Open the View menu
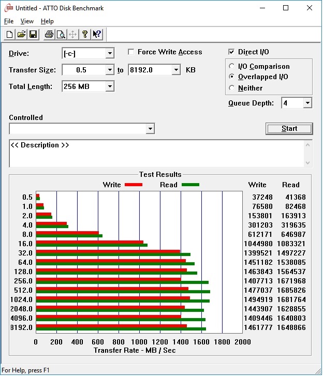The width and height of the screenshot is (323, 376). pos(27,21)
